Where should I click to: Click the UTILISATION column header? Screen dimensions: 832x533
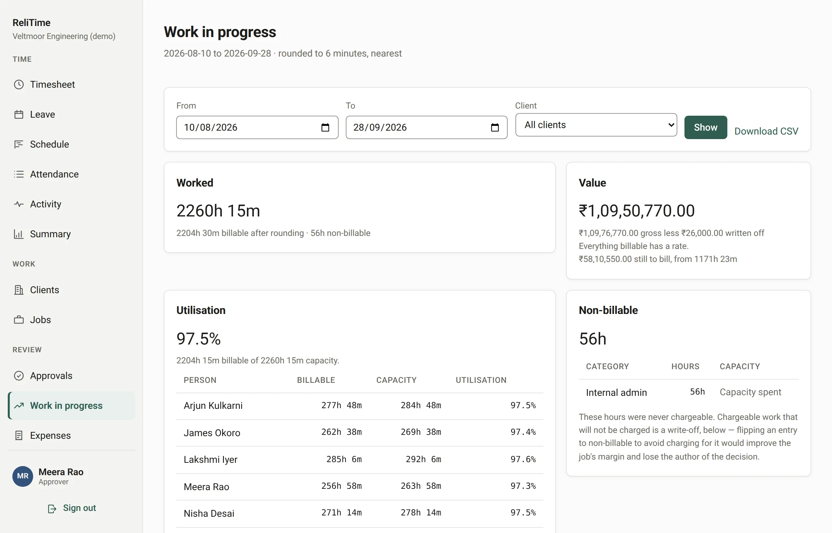click(x=481, y=380)
